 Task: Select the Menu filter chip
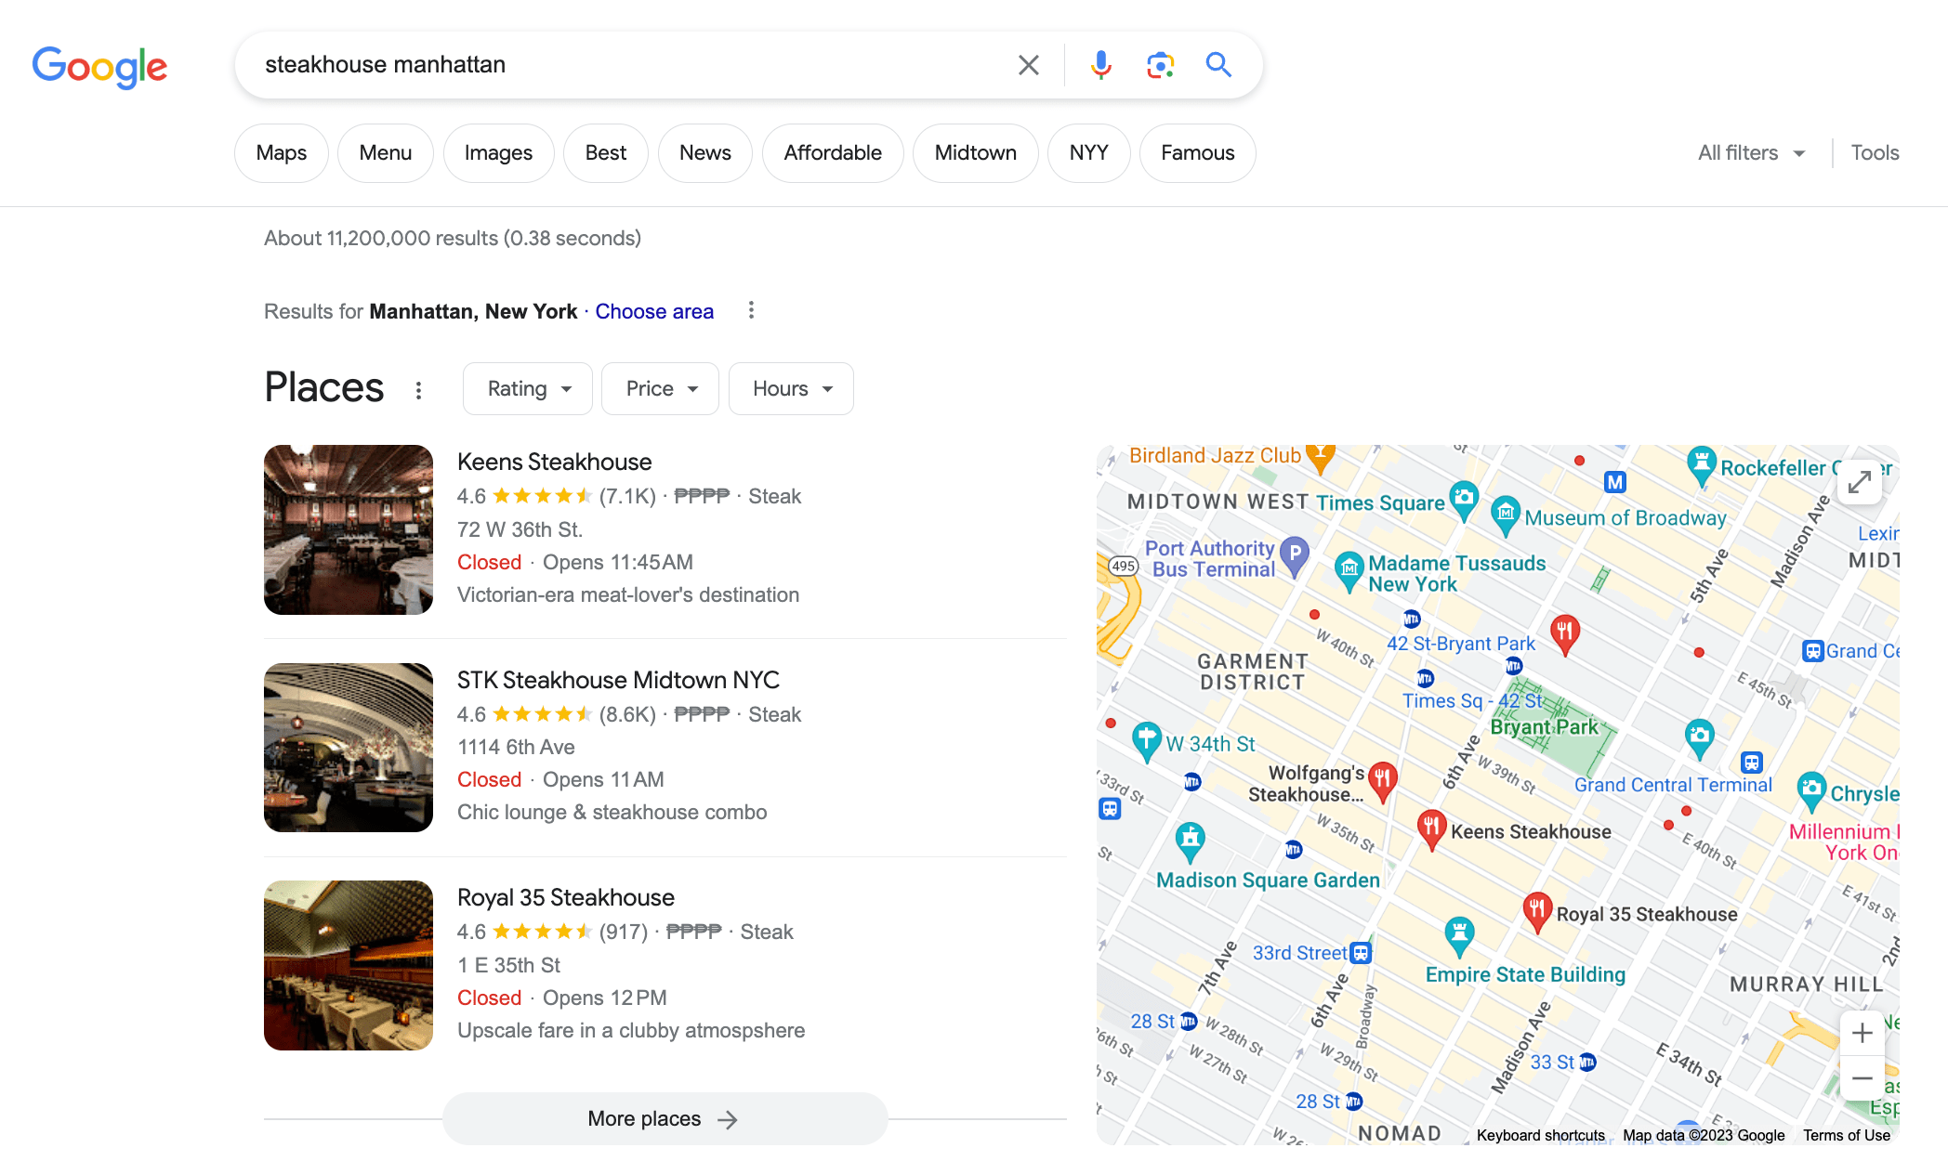pyautogui.click(x=386, y=153)
